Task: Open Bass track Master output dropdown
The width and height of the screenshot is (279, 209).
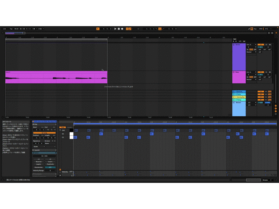Action: pyautogui.click(x=250, y=79)
